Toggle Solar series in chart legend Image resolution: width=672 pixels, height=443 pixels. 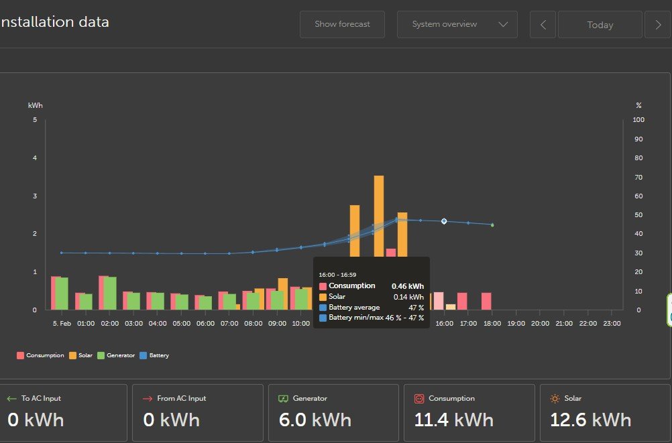[x=80, y=355]
